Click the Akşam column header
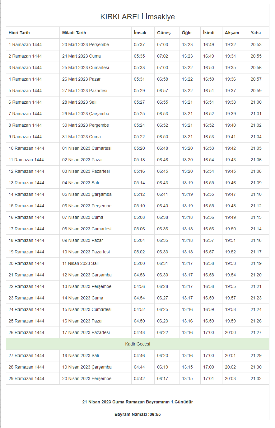This screenshot has height=428, width=275. [232, 33]
